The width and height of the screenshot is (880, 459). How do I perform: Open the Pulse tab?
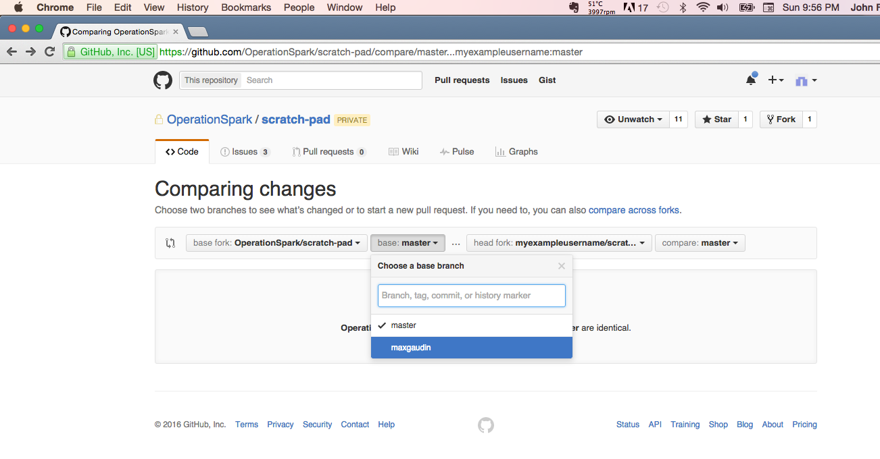(457, 152)
